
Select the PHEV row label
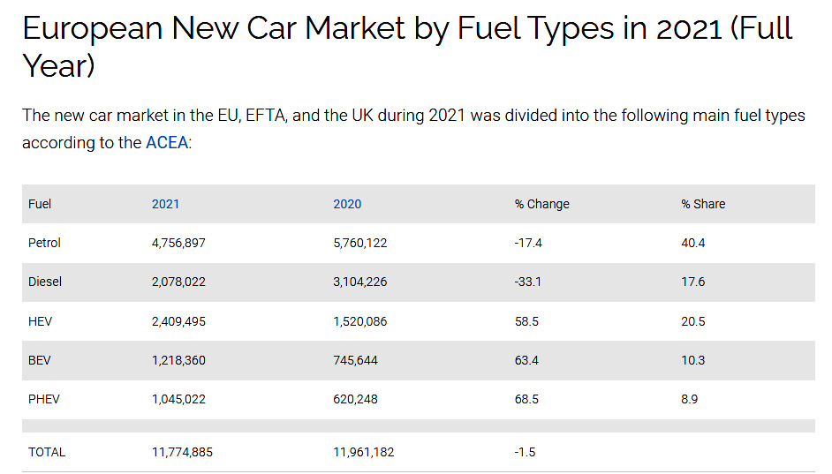(44, 399)
